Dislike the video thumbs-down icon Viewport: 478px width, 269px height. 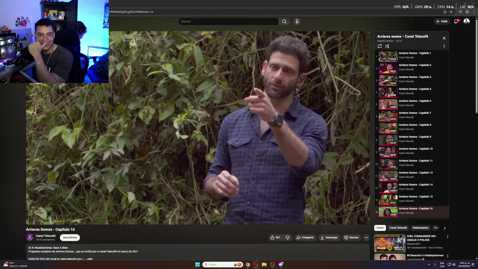288,237
